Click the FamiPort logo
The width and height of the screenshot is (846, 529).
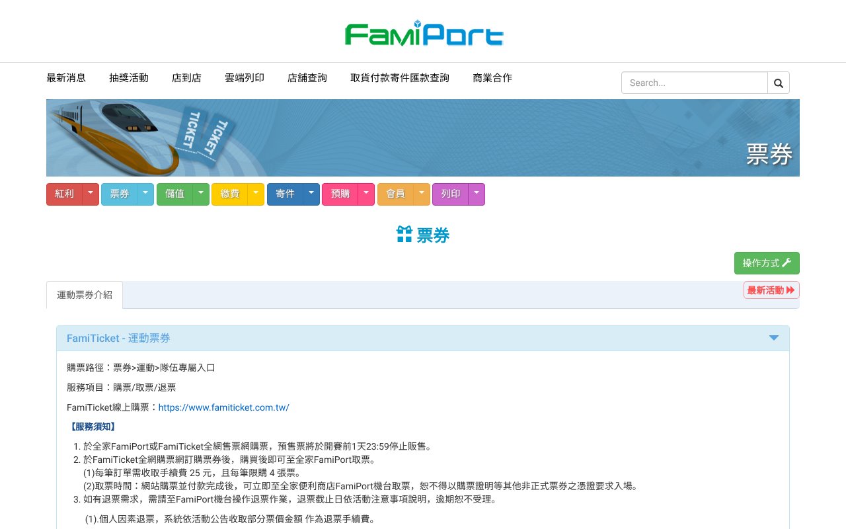click(x=423, y=33)
